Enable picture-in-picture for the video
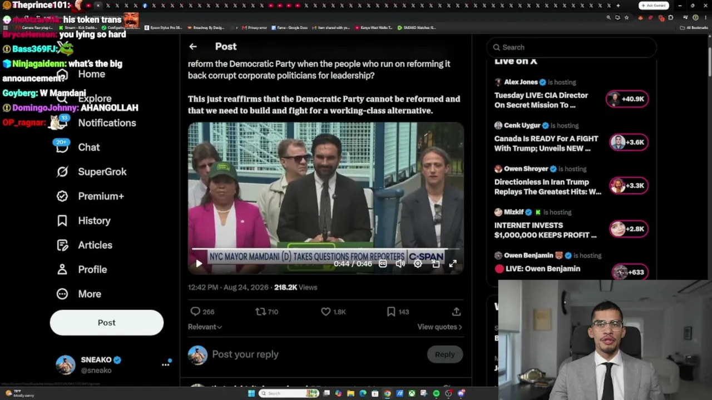This screenshot has height=400, width=712. [436, 264]
